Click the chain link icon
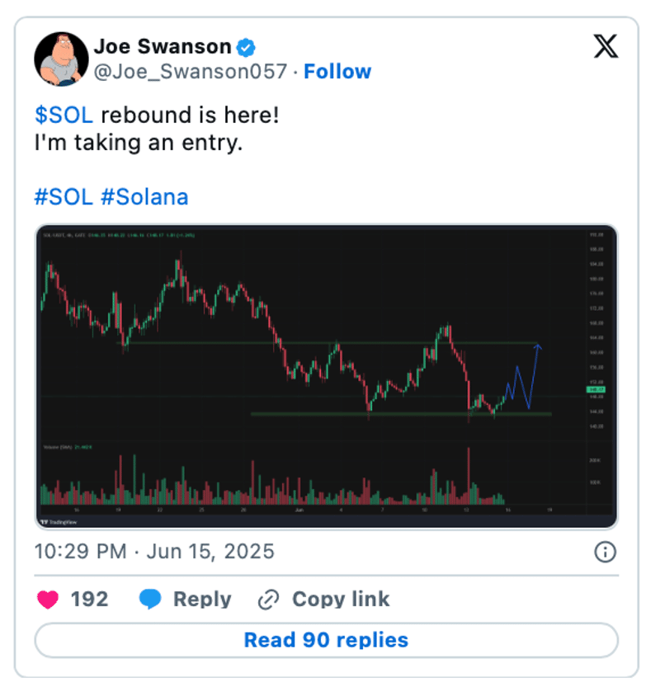This screenshot has height=696, width=660. click(268, 600)
